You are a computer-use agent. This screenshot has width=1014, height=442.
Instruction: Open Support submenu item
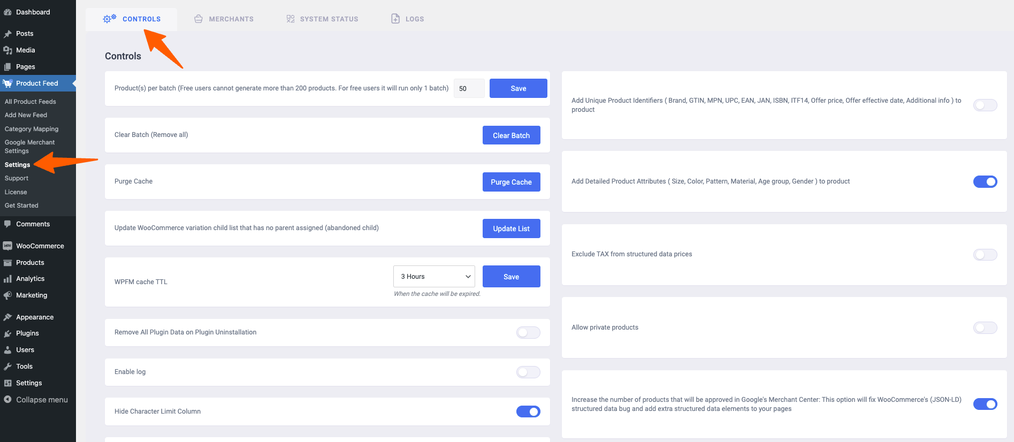(x=17, y=178)
